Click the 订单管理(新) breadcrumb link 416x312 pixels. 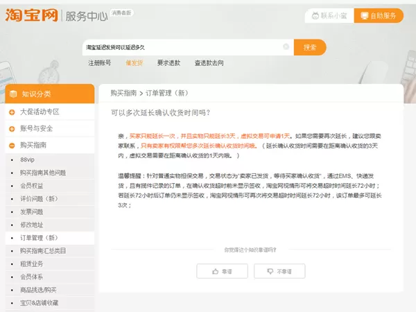[x=167, y=93]
